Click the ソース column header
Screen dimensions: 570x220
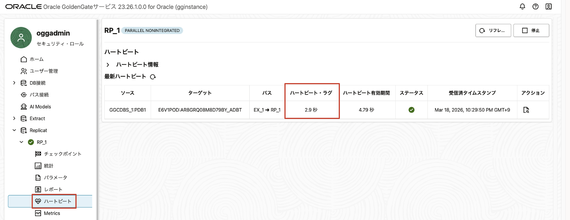pyautogui.click(x=127, y=93)
